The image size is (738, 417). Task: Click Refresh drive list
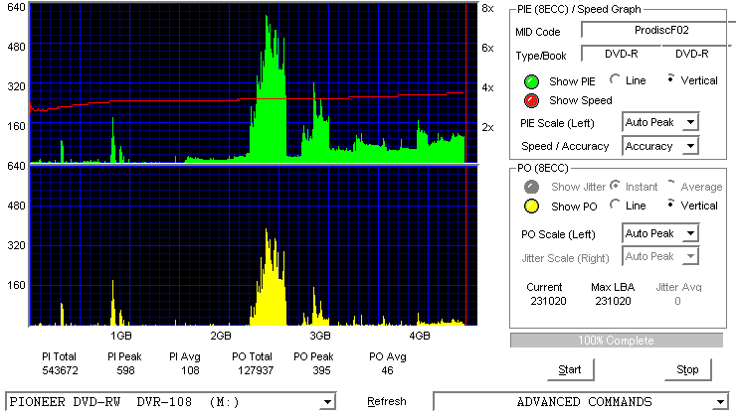387,401
